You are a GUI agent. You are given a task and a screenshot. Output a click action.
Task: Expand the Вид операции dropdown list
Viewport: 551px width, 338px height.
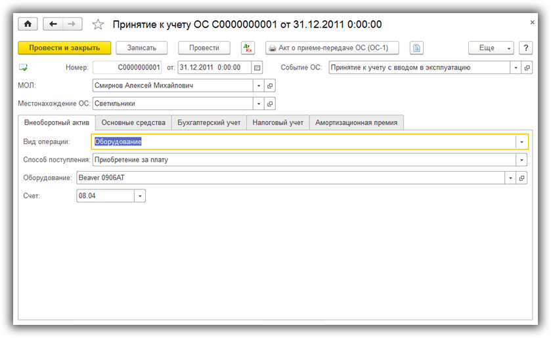[521, 141]
